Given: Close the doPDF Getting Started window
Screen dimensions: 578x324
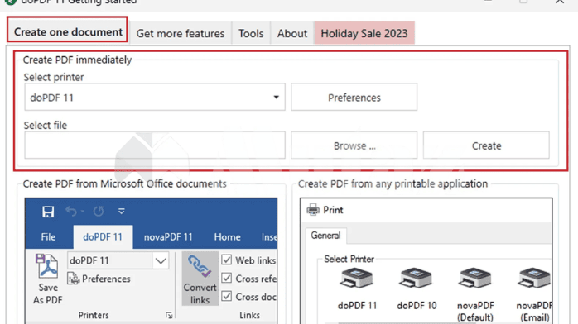Looking at the screenshot, I should tap(560, 2).
